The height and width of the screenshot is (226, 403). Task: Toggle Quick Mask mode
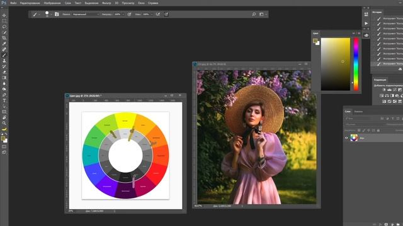(4, 146)
